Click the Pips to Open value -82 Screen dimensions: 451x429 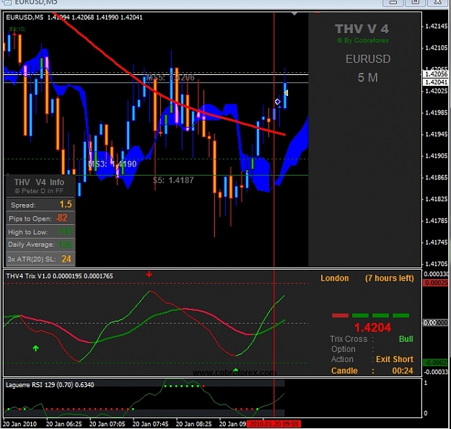point(61,218)
